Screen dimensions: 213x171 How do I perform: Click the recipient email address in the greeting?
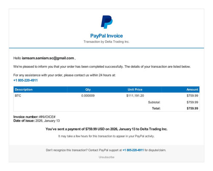pyautogui.click(x=48, y=58)
